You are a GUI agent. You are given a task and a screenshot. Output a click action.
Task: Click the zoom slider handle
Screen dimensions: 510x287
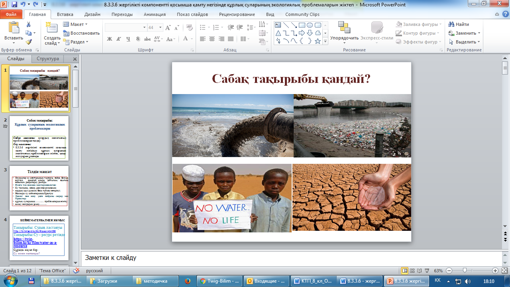click(465, 271)
